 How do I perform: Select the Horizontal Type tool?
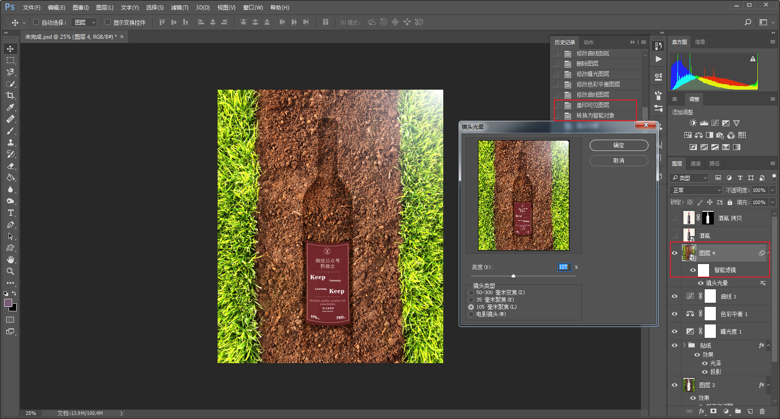(10, 213)
